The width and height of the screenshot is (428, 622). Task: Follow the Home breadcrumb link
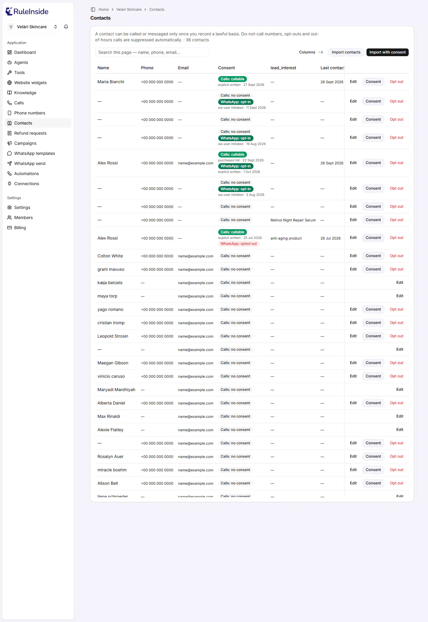coord(103,10)
